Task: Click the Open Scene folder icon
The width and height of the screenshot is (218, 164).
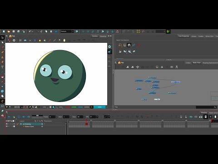Action: tap(9, 31)
